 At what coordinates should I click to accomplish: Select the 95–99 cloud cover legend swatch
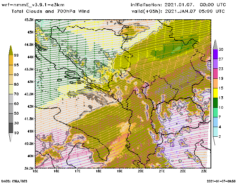click(x=11, y=60)
